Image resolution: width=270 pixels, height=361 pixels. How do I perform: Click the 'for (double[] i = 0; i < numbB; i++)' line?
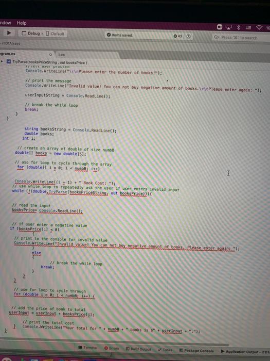point(58,168)
